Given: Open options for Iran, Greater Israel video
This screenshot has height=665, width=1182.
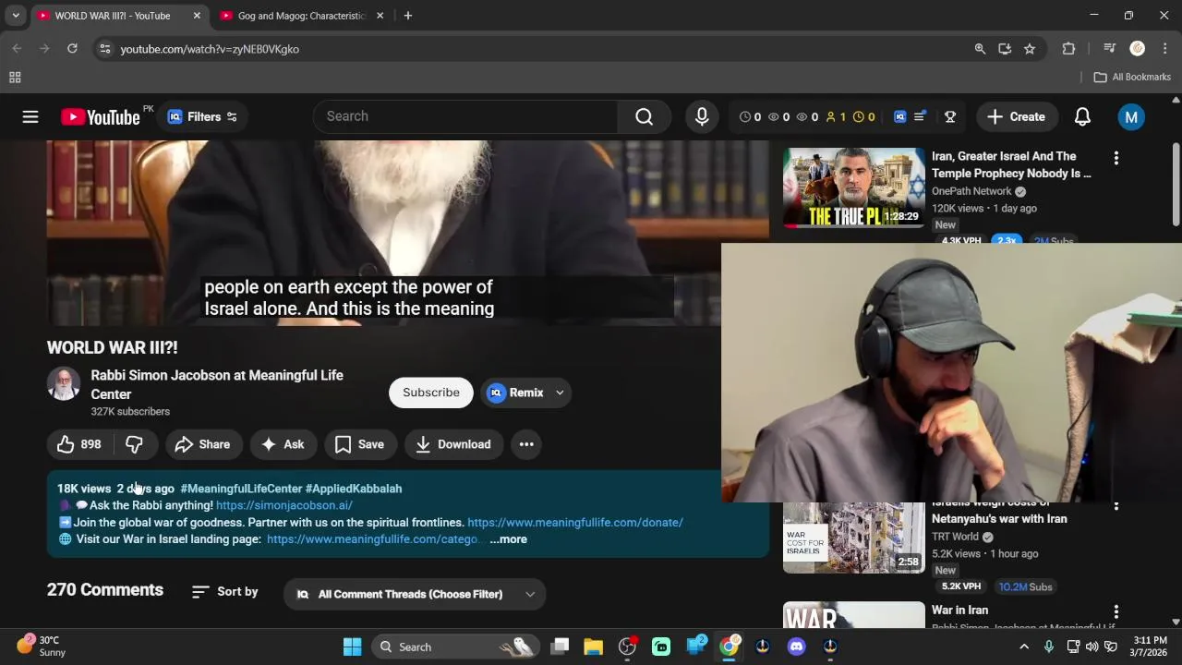Looking at the screenshot, I should [x=1116, y=158].
